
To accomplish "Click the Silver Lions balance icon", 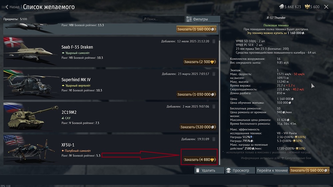I will [281, 7].
